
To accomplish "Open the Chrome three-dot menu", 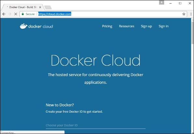I will coord(191,14).
